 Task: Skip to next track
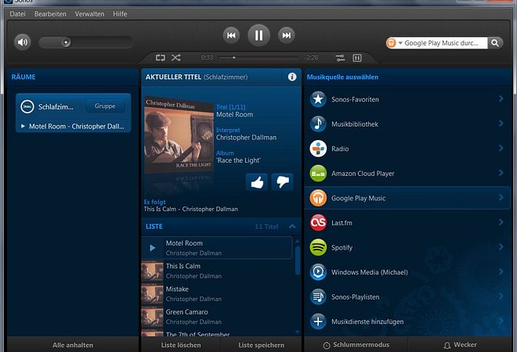pyautogui.click(x=286, y=35)
